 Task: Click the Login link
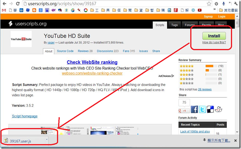(x=222, y=17)
